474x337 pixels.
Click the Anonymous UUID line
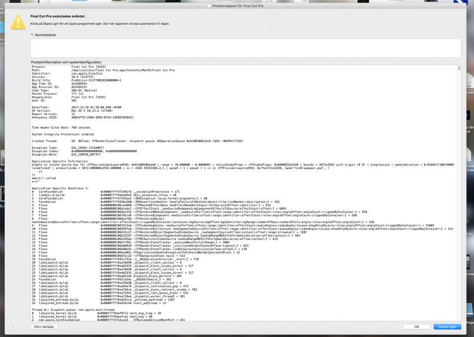tap(82, 117)
